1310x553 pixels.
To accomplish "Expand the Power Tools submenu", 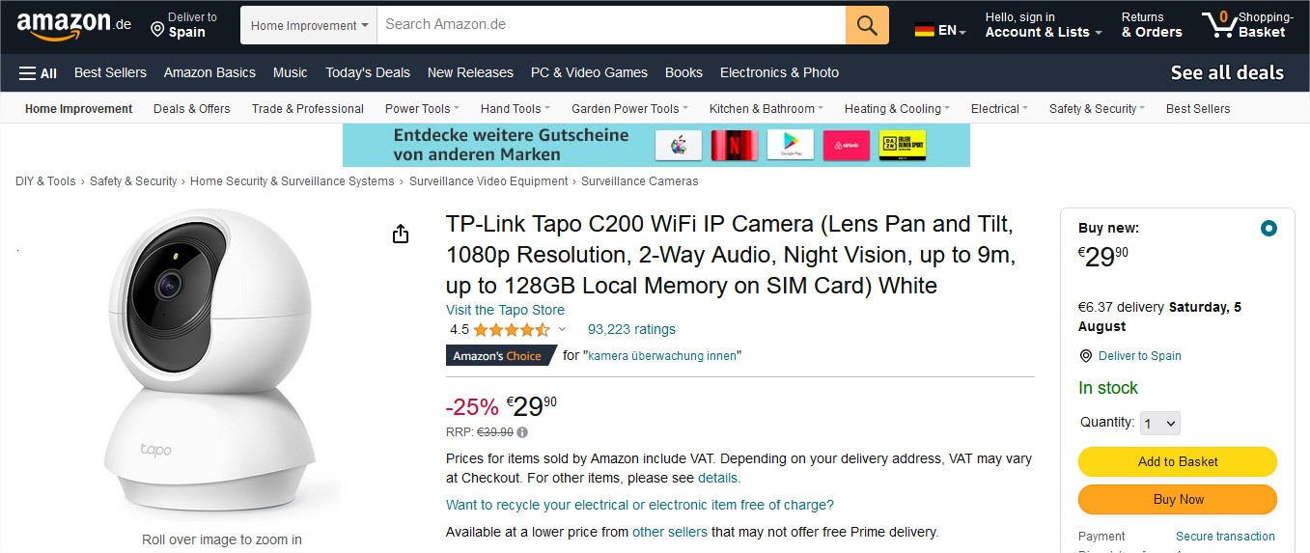I will [x=422, y=109].
